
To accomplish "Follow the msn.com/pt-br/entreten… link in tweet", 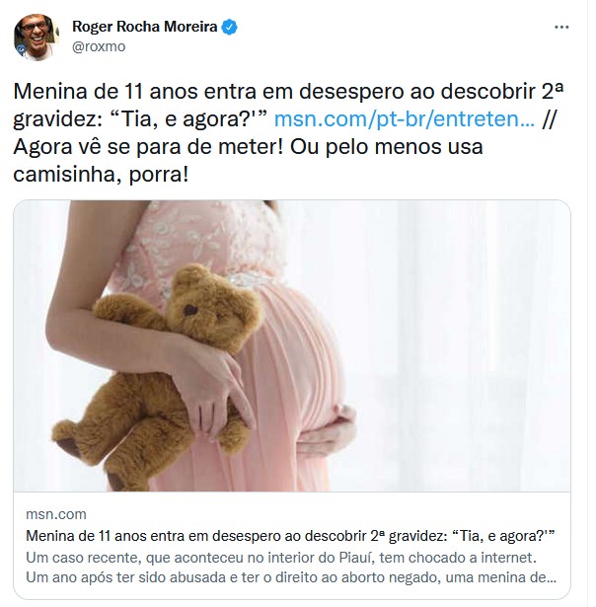I will [404, 118].
